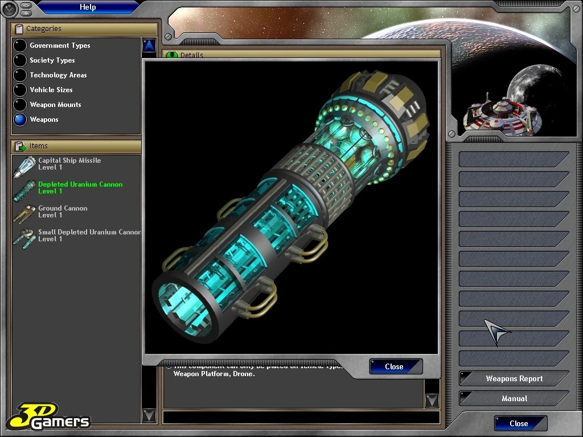
Task: Click the enlarged cannon render image
Action: tap(291, 207)
